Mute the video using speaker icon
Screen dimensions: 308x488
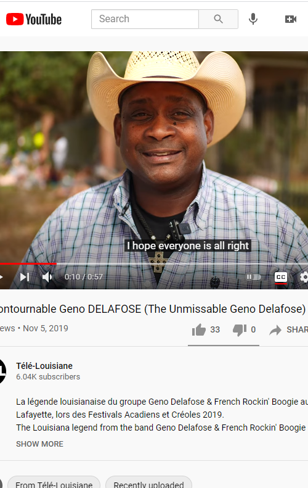tap(47, 276)
